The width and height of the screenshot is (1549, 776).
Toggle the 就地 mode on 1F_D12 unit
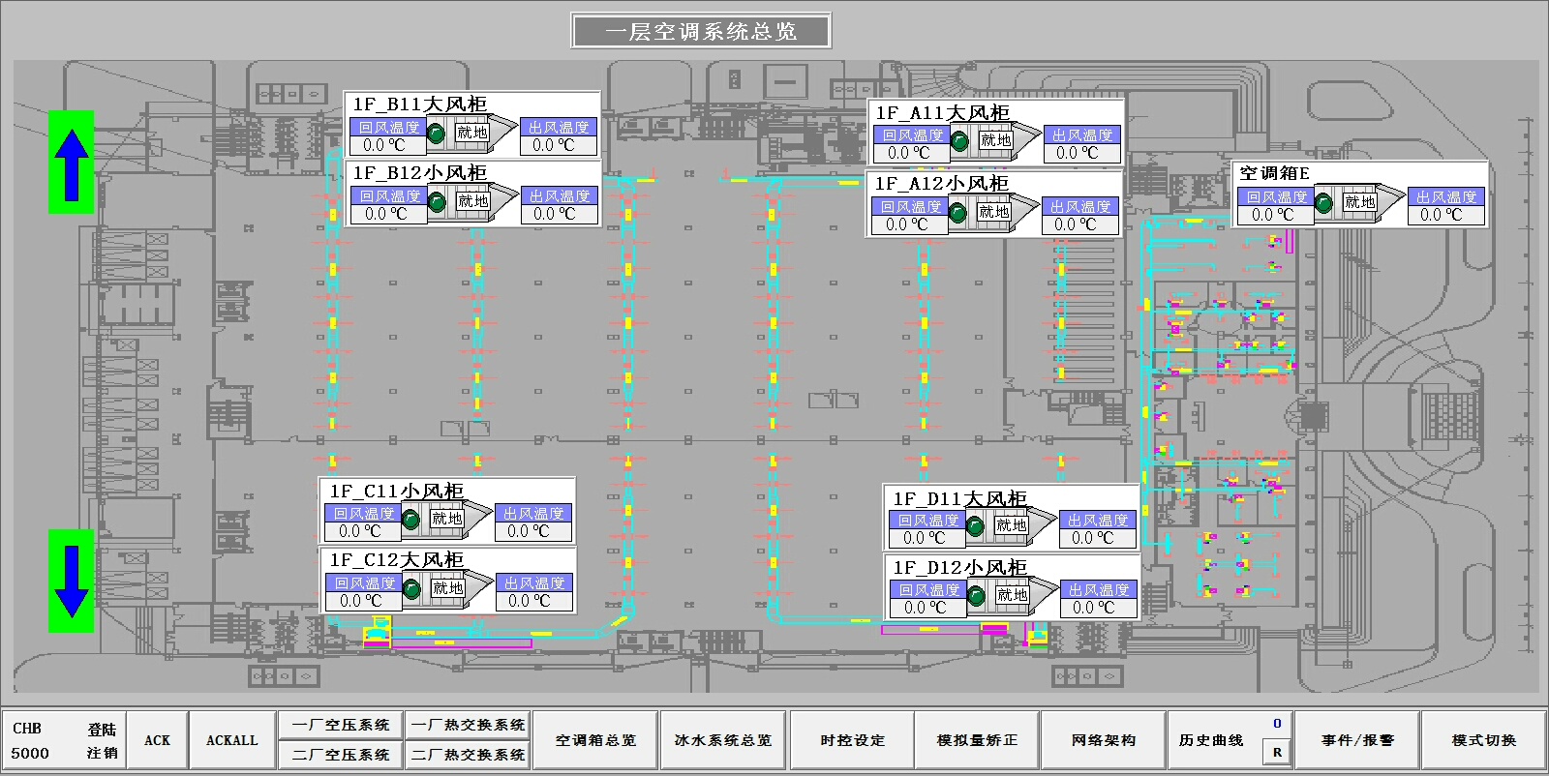click(1012, 596)
